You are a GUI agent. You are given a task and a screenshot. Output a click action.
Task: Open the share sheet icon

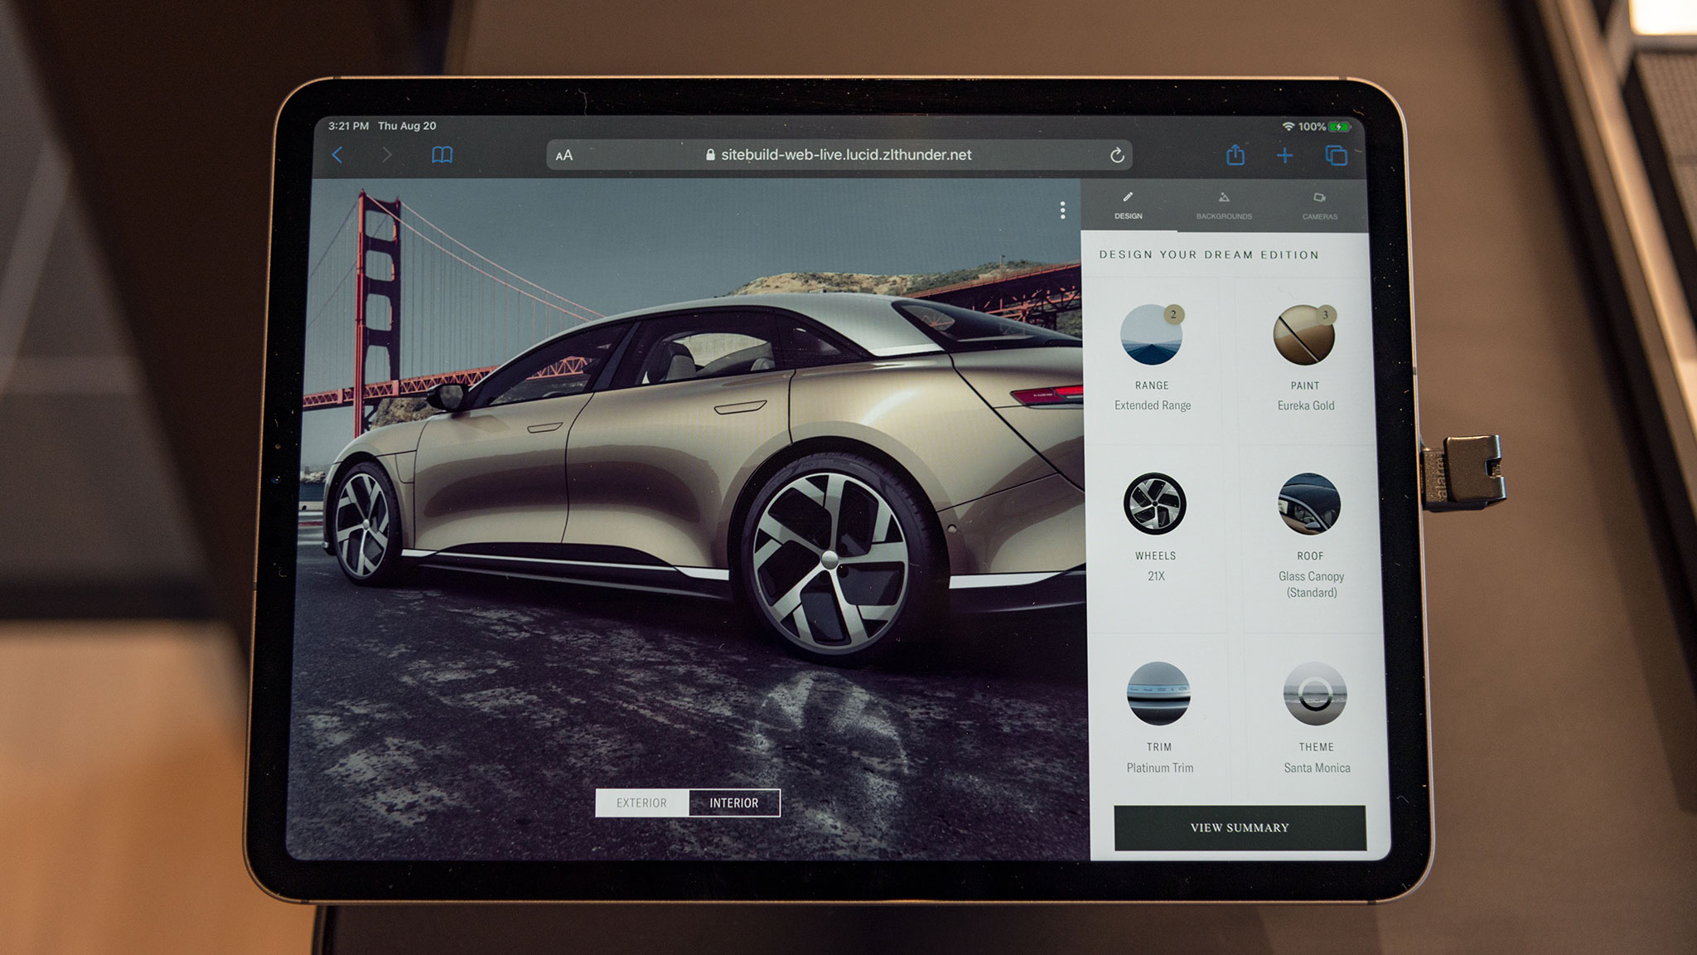point(1235,155)
